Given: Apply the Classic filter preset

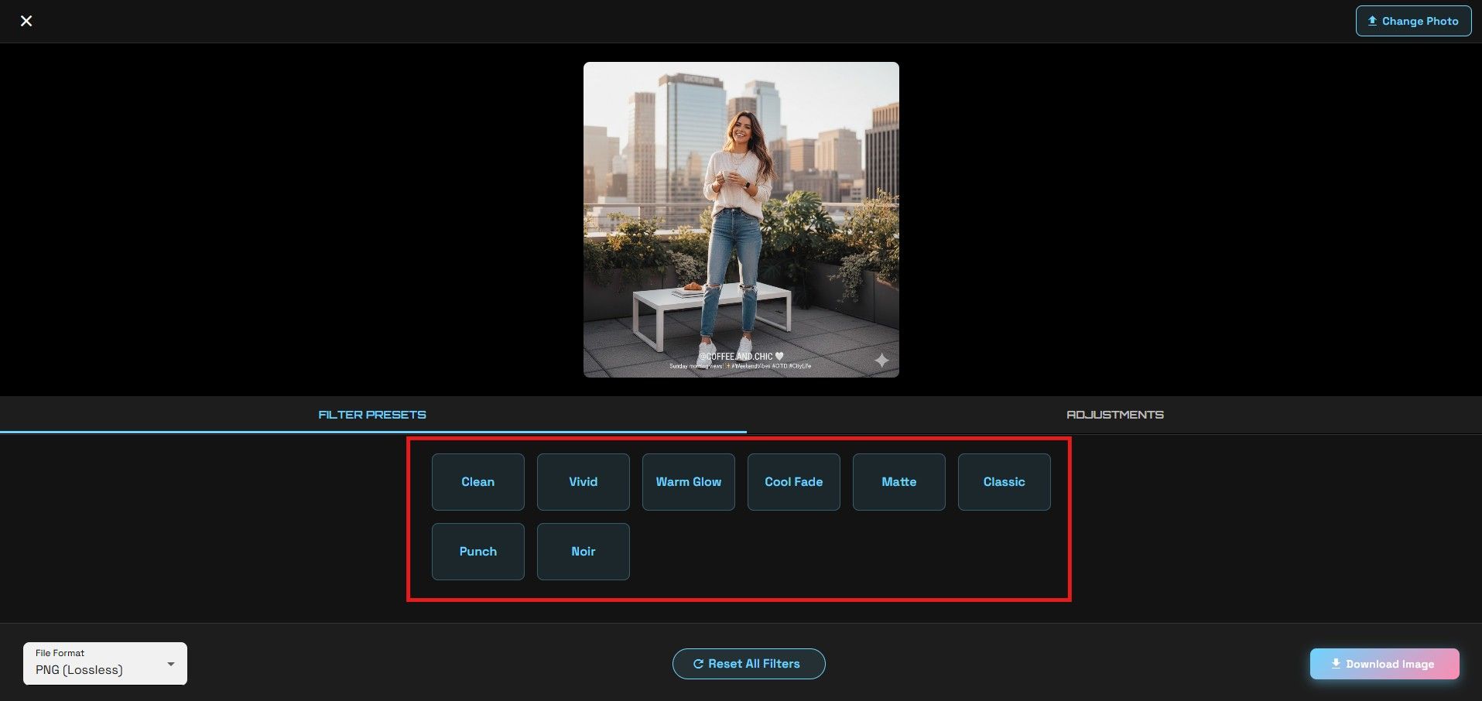Looking at the screenshot, I should 1004,481.
